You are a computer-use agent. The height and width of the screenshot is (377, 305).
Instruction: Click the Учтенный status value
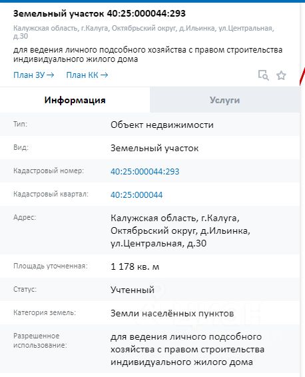[133, 290]
